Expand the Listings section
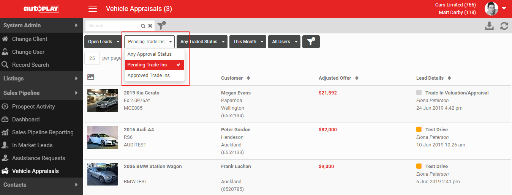 point(41,79)
